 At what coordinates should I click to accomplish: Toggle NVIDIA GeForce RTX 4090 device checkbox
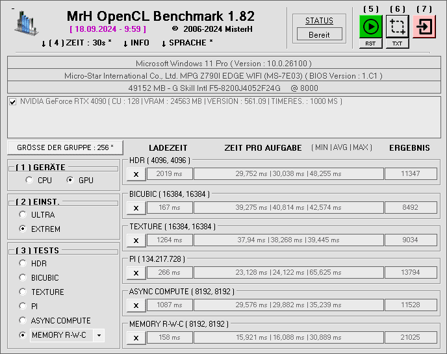click(x=12, y=102)
